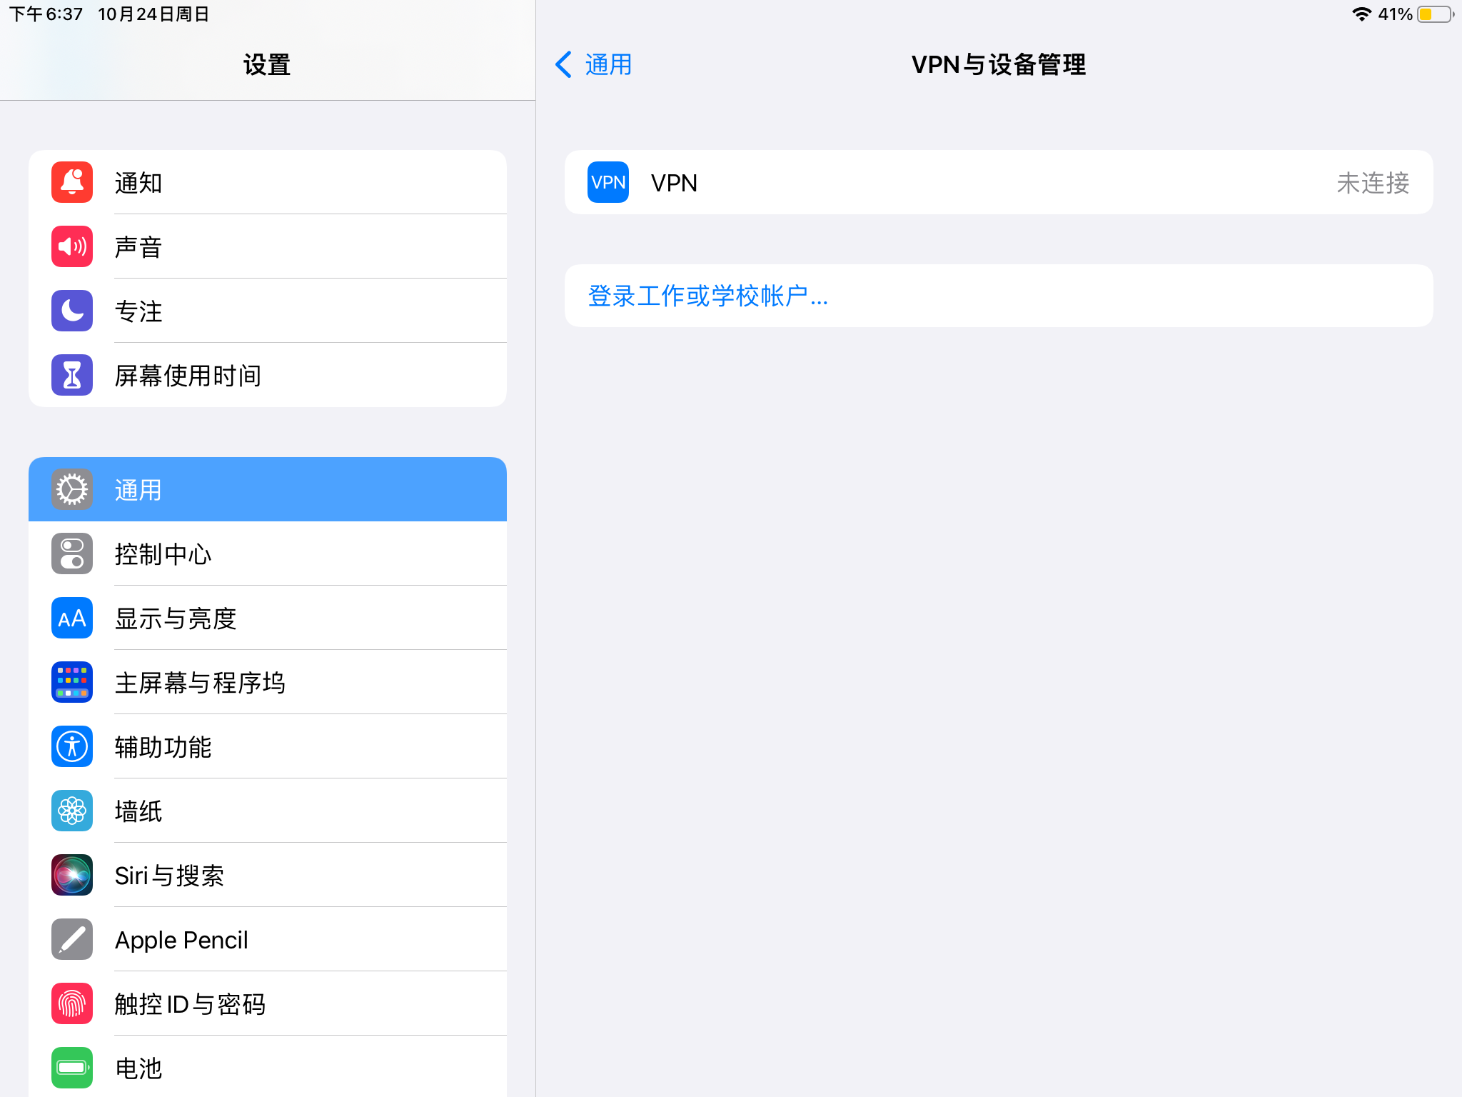Open VPN row showing 未连接 status
Screen dimensions: 1462x1097
[999, 183]
